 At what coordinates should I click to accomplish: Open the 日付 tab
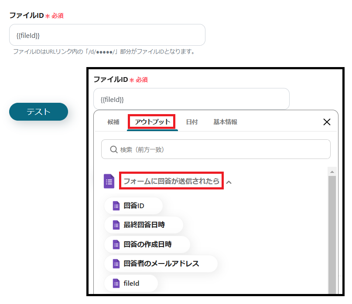192,122
